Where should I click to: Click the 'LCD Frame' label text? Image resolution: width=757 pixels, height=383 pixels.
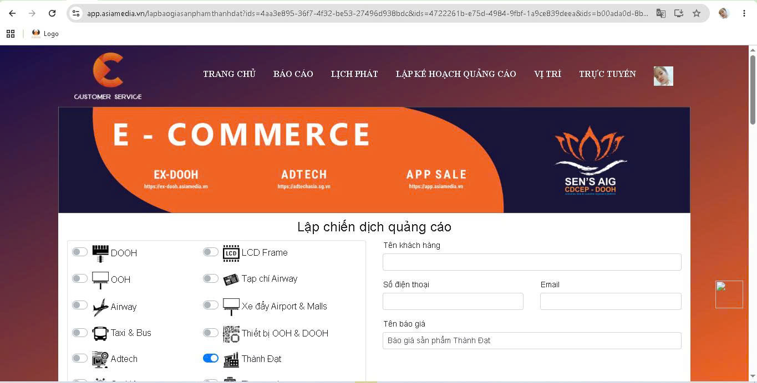265,252
